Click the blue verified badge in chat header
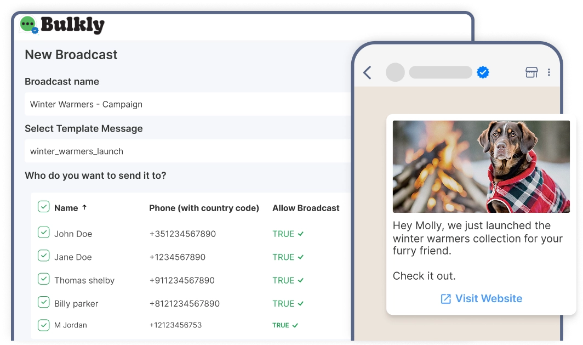Viewport: 583px width, 345px height. (483, 72)
